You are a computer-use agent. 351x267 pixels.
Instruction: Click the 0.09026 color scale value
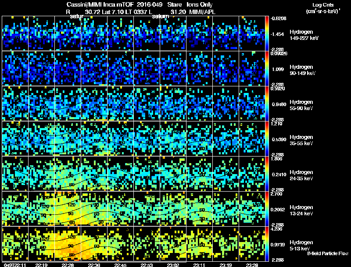tap(279, 53)
